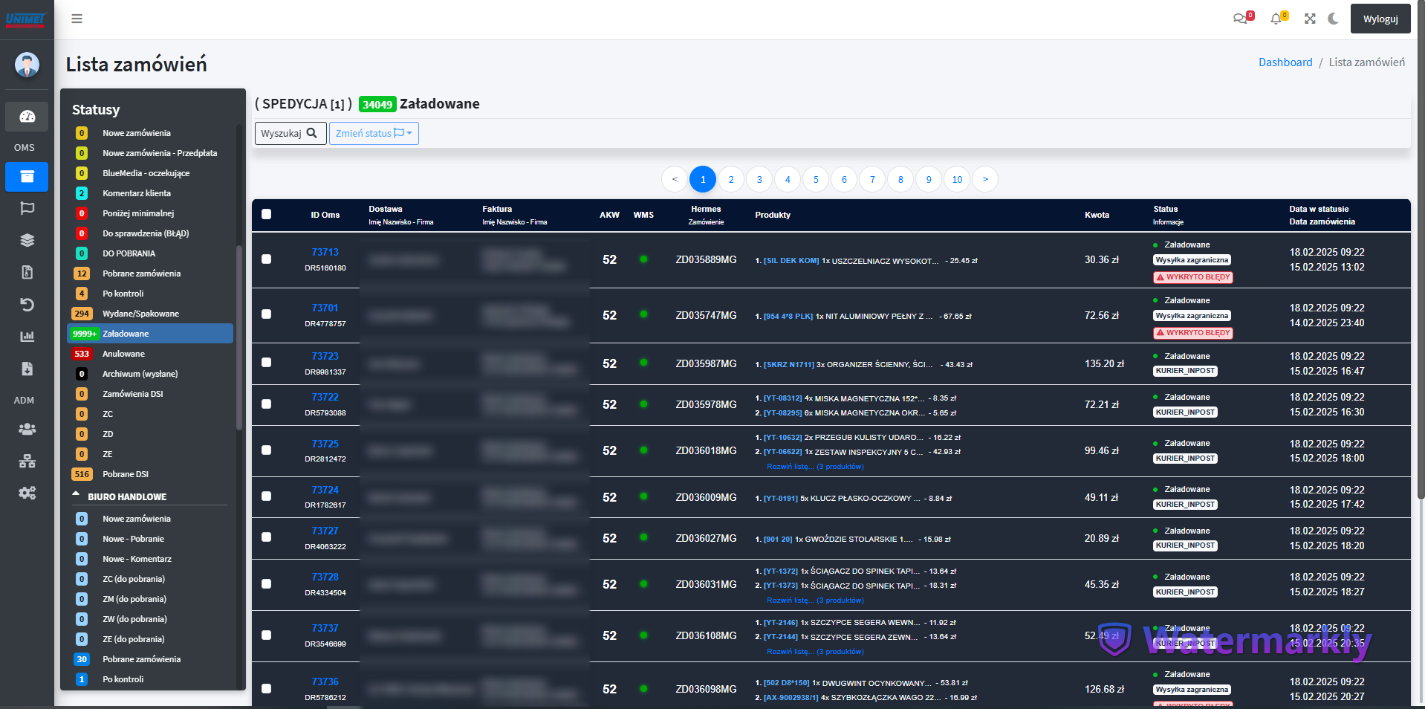Expand product list for order 73737
Image resolution: width=1425 pixels, height=709 pixels.
pyautogui.click(x=815, y=652)
